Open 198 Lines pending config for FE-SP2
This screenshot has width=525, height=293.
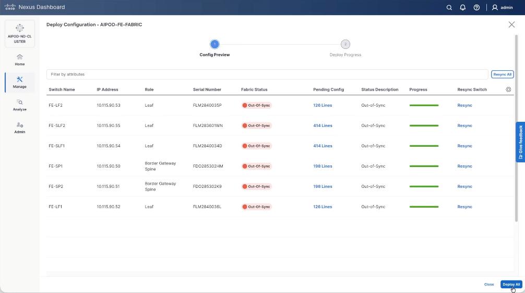pyautogui.click(x=323, y=186)
